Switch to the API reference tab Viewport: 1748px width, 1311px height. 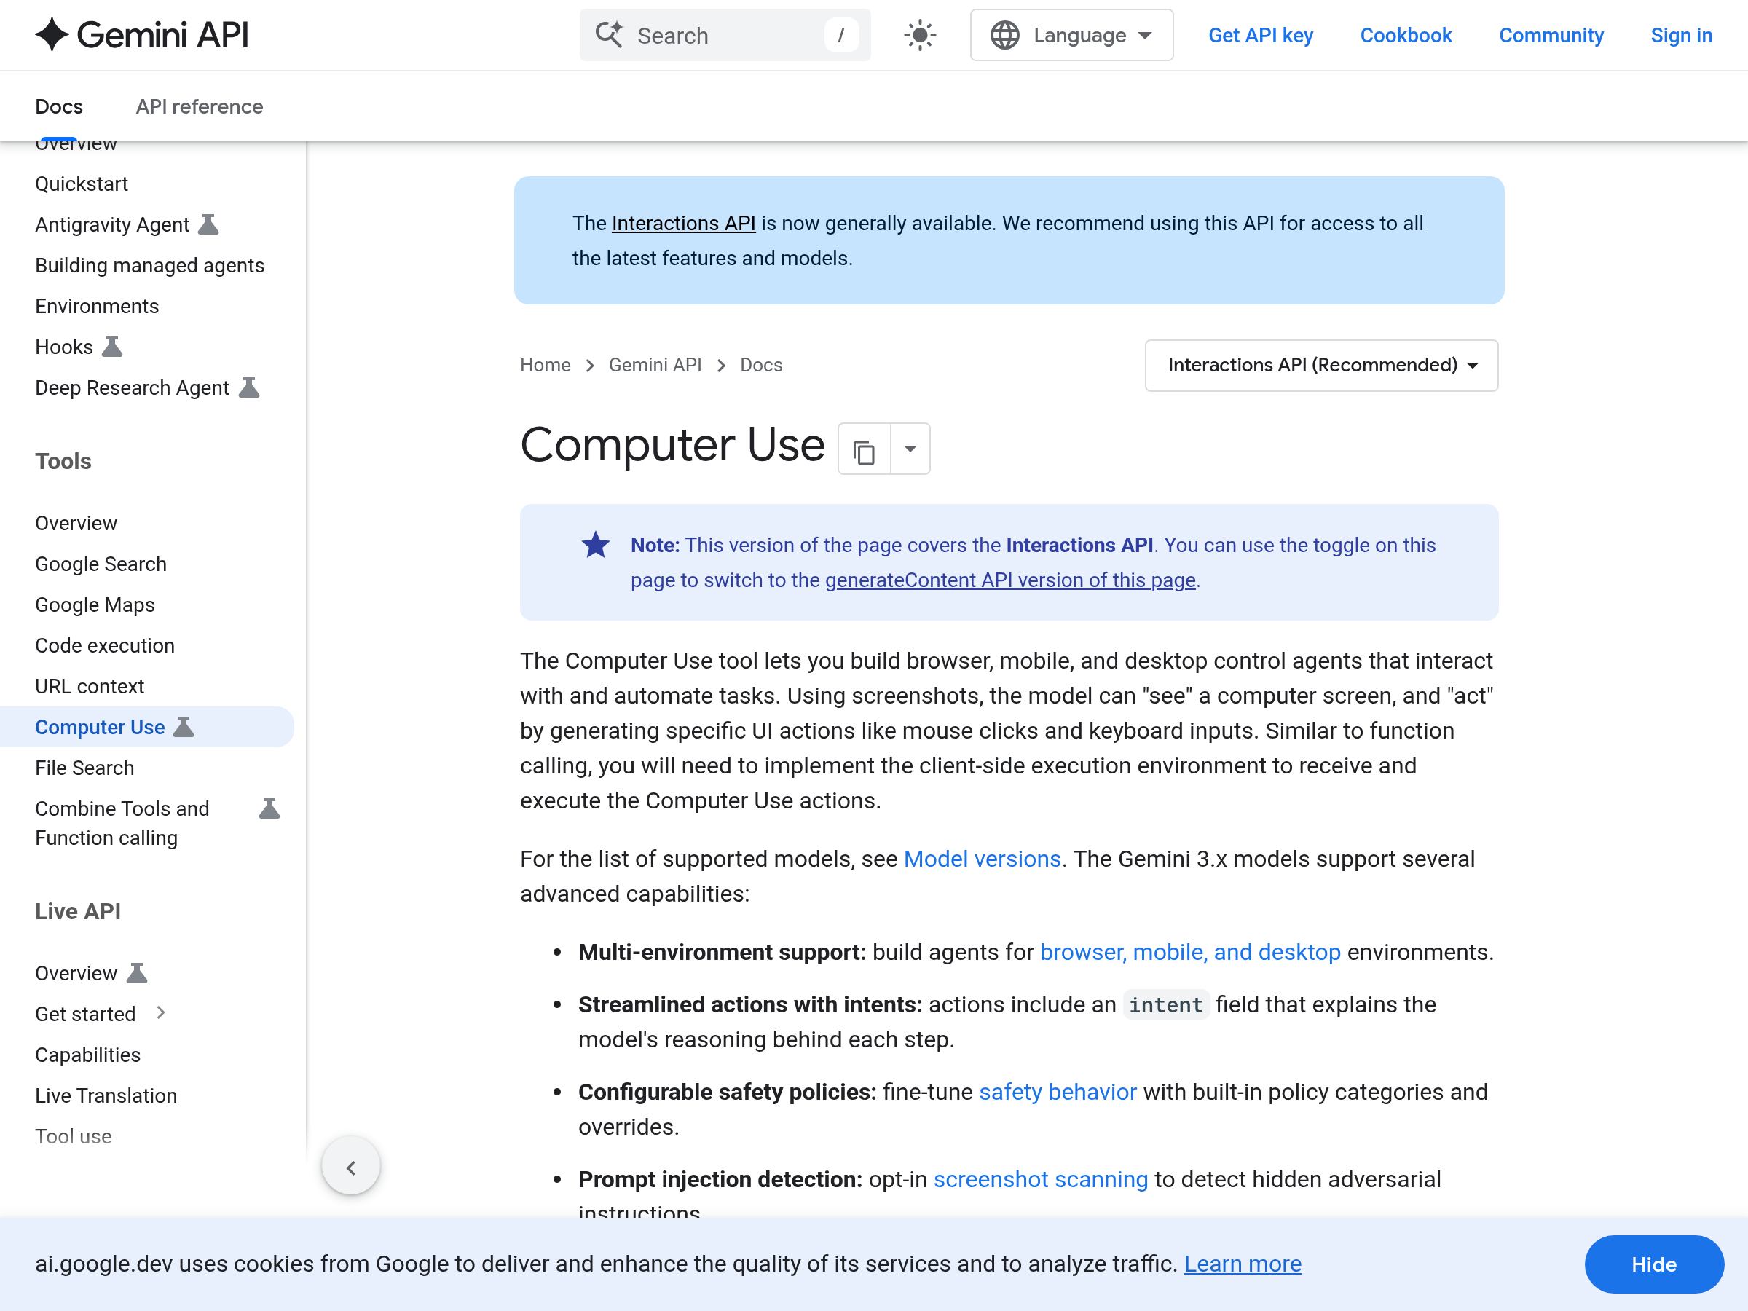point(199,106)
